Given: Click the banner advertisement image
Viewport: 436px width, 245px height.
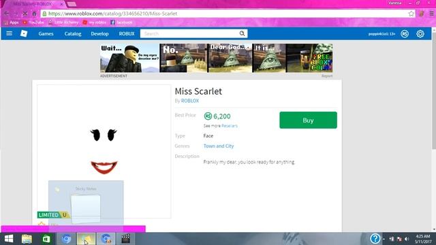Looking at the screenshot, I should pos(217,58).
